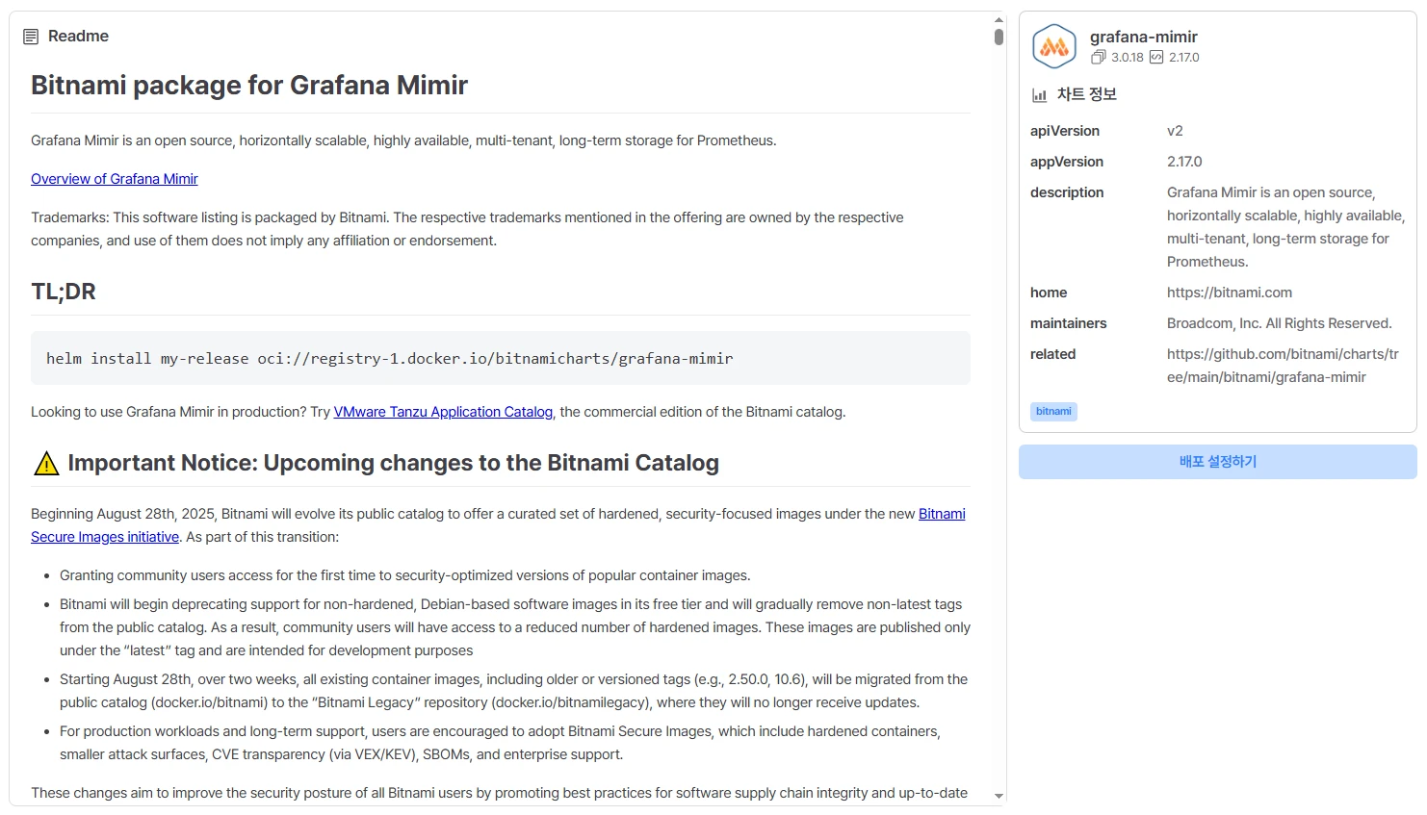Click the grafana-mimir chart logo
The width and height of the screenshot is (1427, 815).
[1054, 46]
